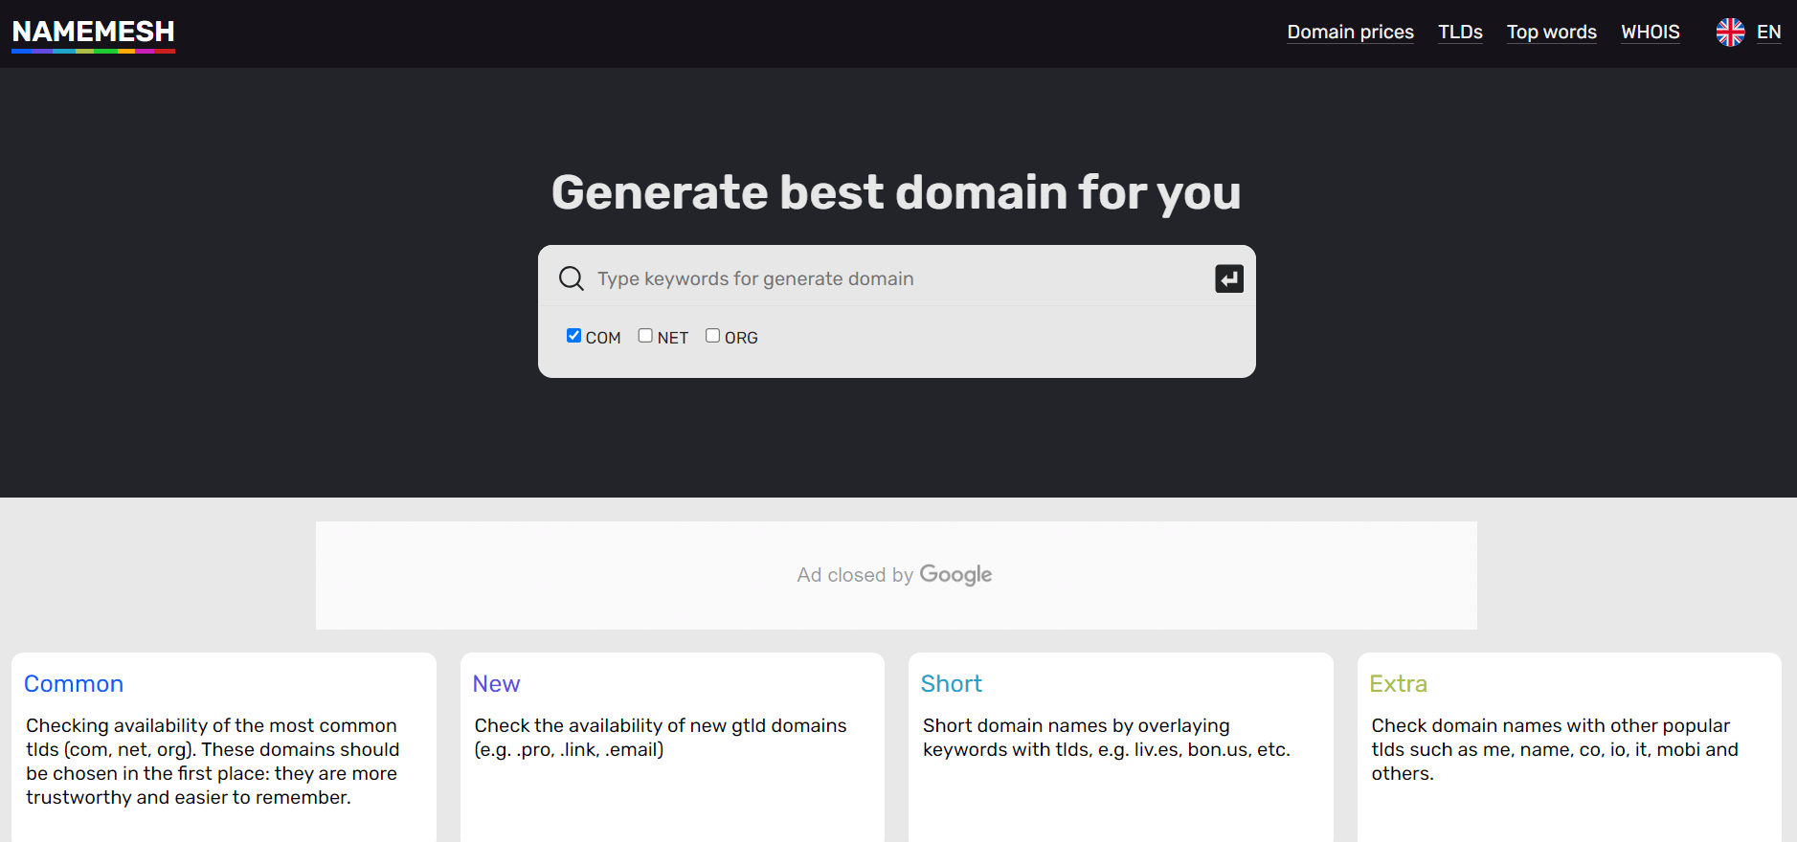The height and width of the screenshot is (842, 1797).
Task: Open the EN language selector
Action: coord(1768,33)
